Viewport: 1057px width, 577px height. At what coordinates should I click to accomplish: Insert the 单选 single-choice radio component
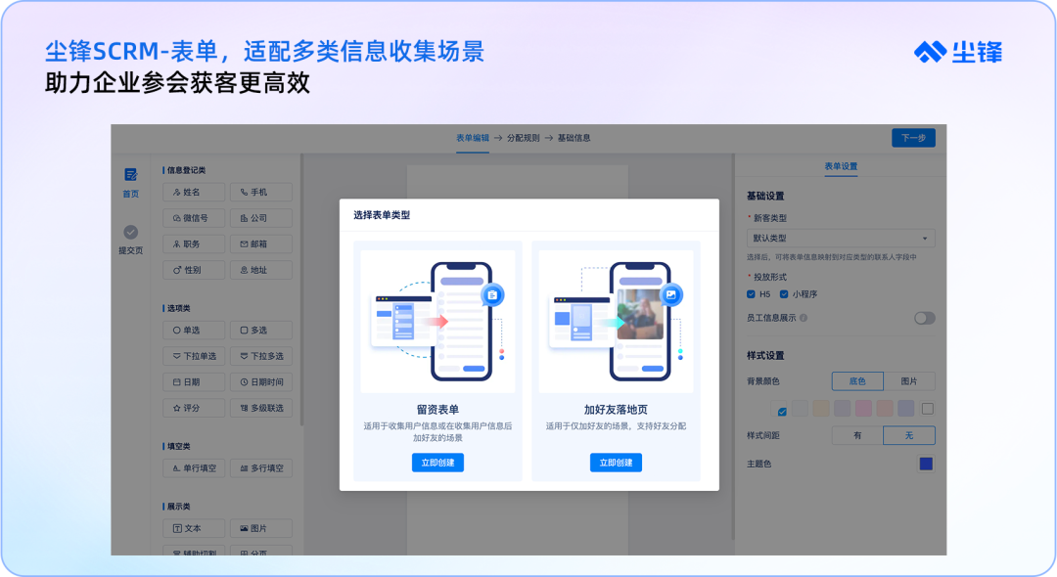coord(194,330)
